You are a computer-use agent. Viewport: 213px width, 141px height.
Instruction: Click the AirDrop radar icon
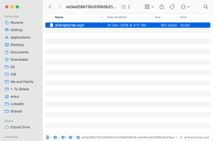(7, 30)
